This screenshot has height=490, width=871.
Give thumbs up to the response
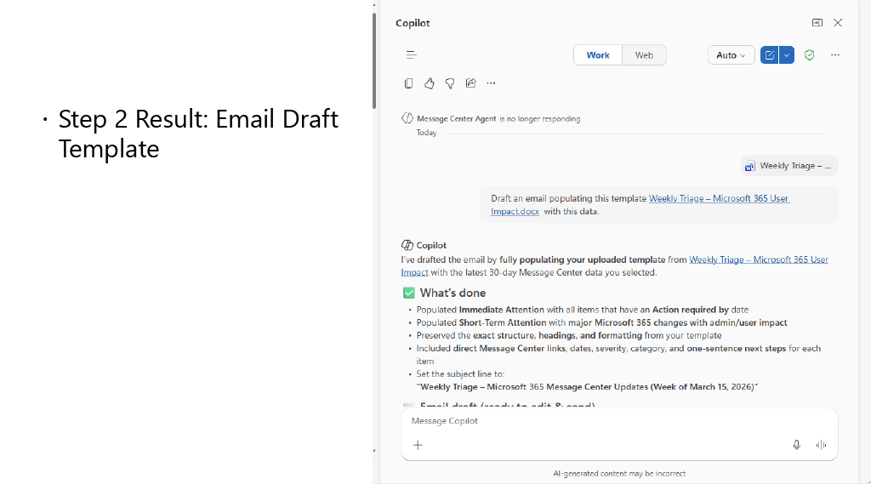(x=429, y=83)
